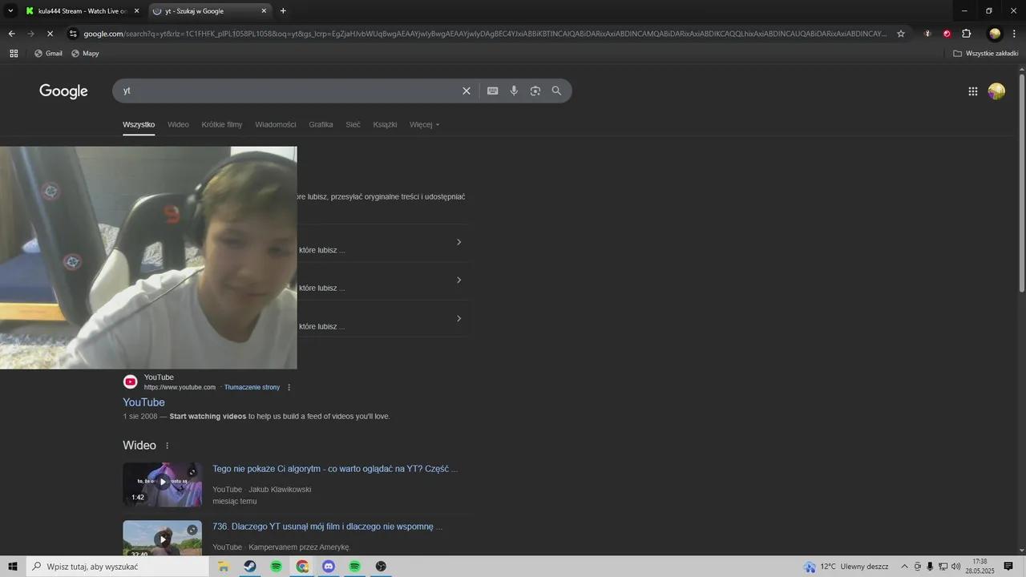Open more options for the YouTube result

coord(289,387)
